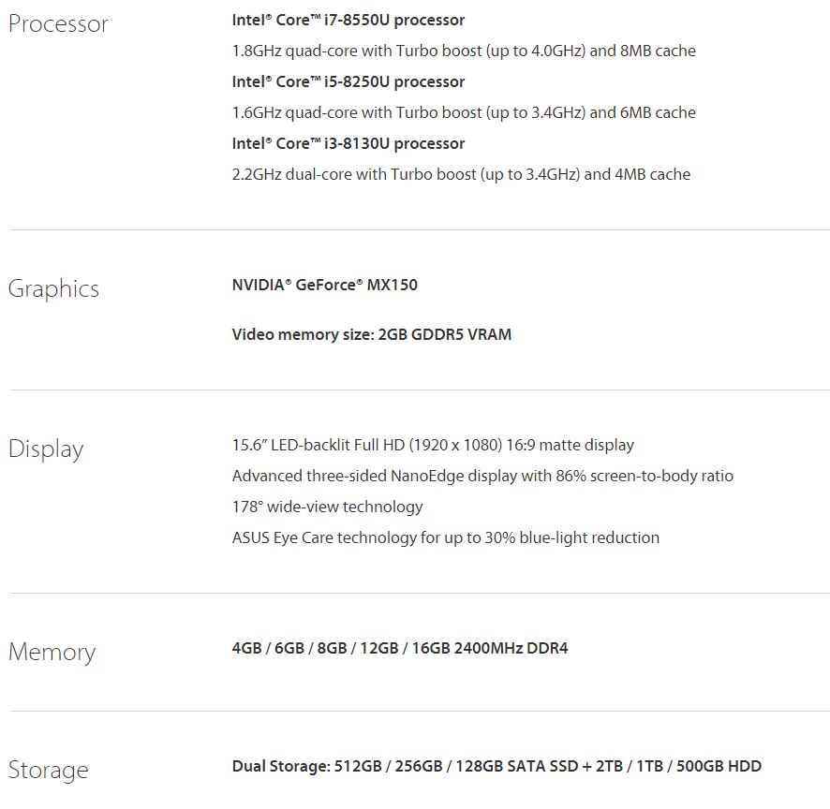
Task: Click the Processor section heading
Action: click(x=58, y=23)
